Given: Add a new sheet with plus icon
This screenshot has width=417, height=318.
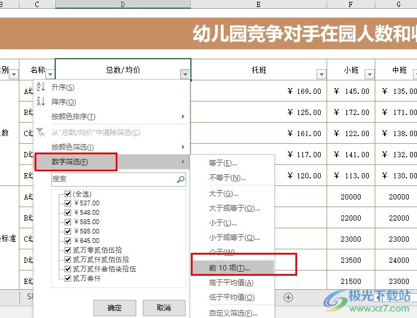Looking at the screenshot, I should click(288, 297).
